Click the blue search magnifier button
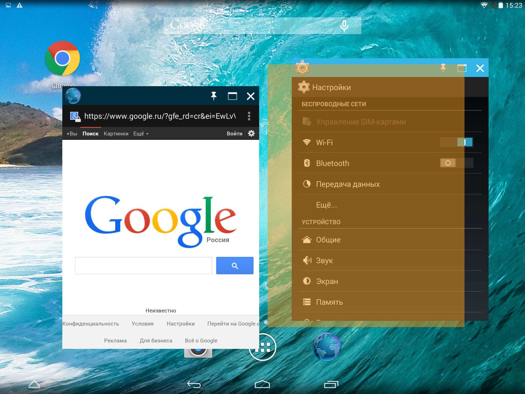The height and width of the screenshot is (394, 525). pyautogui.click(x=235, y=265)
